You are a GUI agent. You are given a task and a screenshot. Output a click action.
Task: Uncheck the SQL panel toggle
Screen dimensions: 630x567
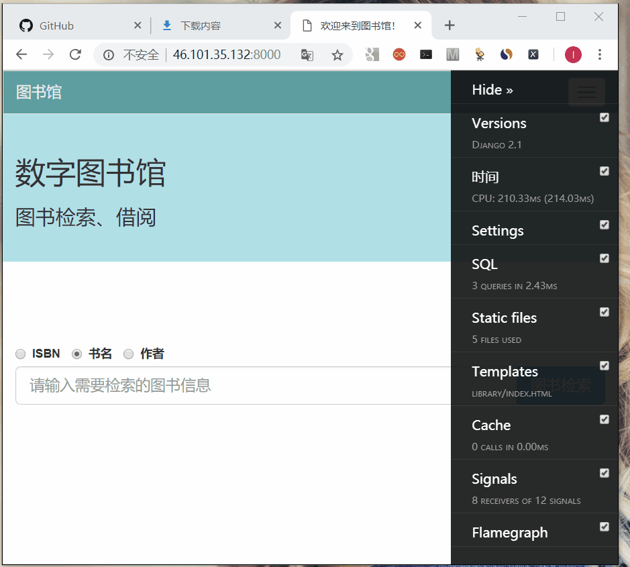[x=605, y=258]
